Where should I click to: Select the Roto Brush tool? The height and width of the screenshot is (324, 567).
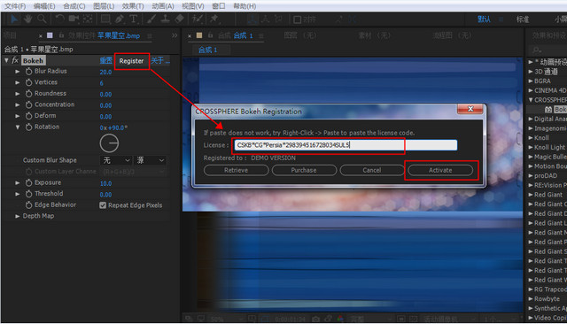pos(198,19)
